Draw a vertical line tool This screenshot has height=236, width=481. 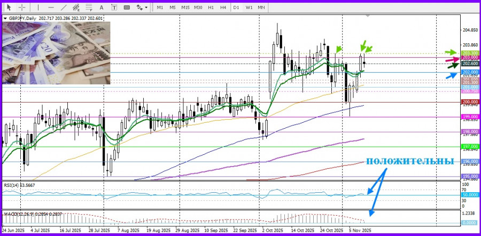click(x=38, y=7)
